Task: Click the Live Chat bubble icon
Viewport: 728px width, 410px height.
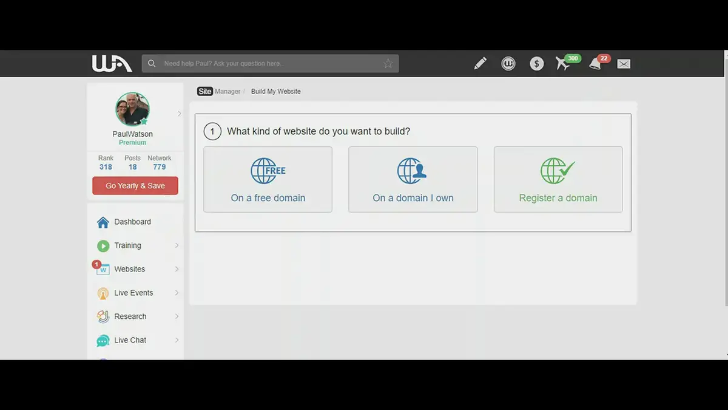Action: pyautogui.click(x=103, y=340)
